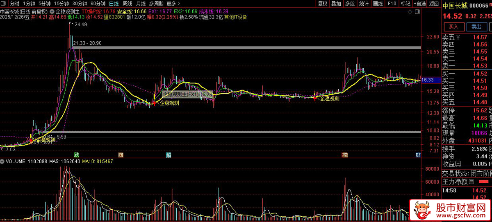492x222 pixels.
Task: Open F10 company info
Action: point(392,4)
